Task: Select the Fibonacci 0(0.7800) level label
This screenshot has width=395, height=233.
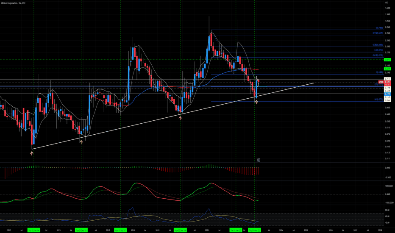Action: coord(379,28)
